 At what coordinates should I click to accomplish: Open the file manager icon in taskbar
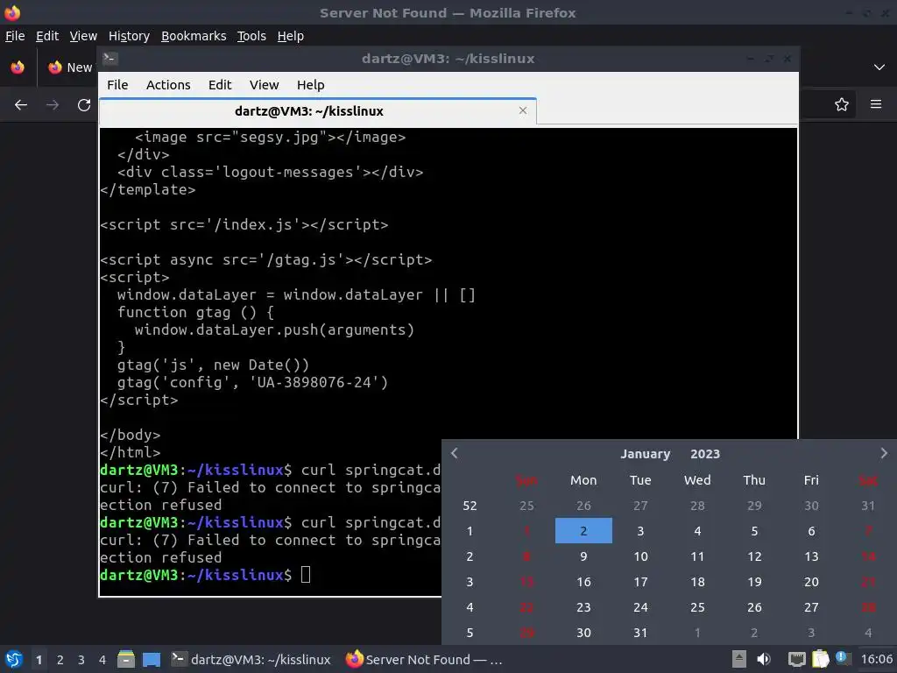(x=125, y=659)
